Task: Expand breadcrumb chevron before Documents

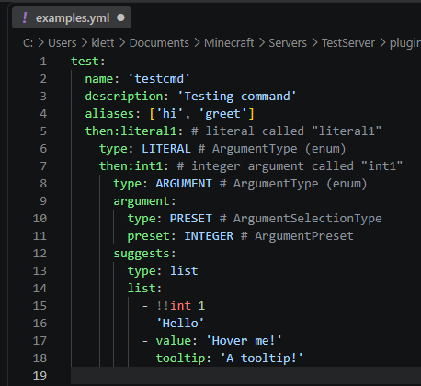Action: coord(122,43)
